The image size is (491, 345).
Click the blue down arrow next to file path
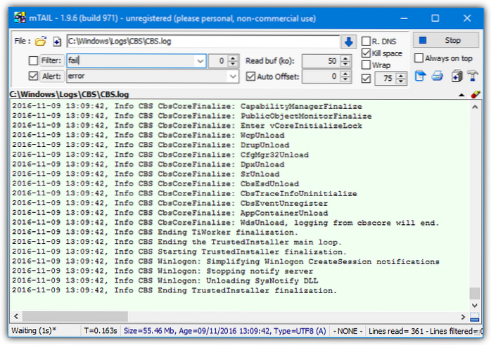[x=348, y=41]
